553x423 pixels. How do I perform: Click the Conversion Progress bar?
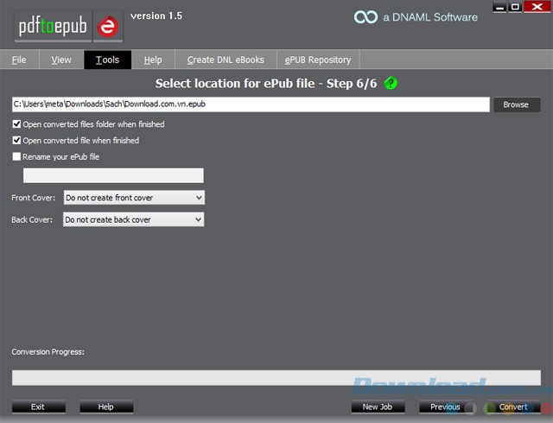[276, 378]
